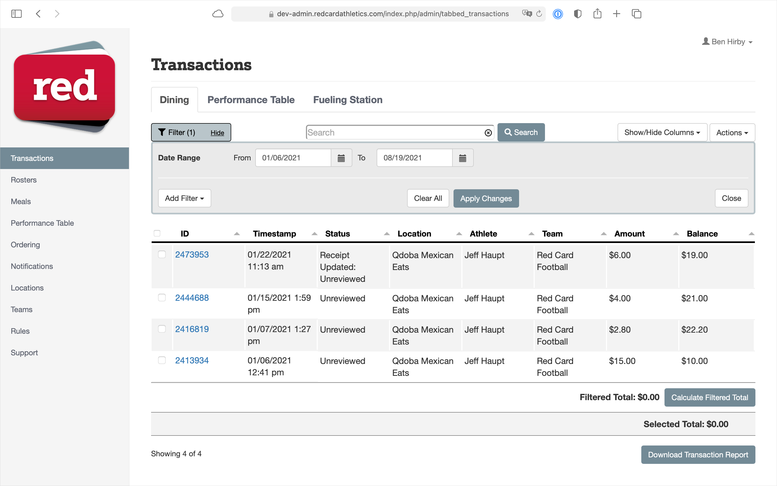Expand the Show/Hide Columns dropdown
This screenshot has height=486, width=777.
click(x=662, y=132)
